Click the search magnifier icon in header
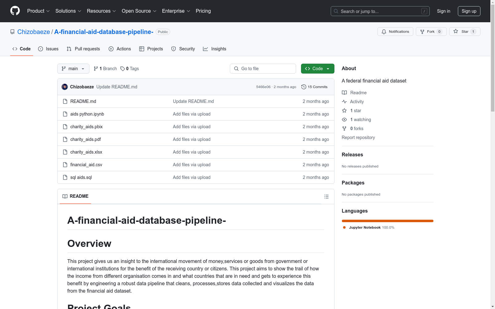The height and width of the screenshot is (309, 495). [x=336, y=11]
